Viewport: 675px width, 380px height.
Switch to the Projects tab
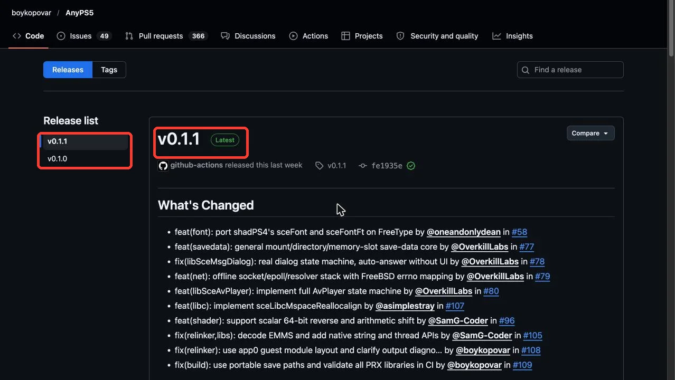pos(362,36)
